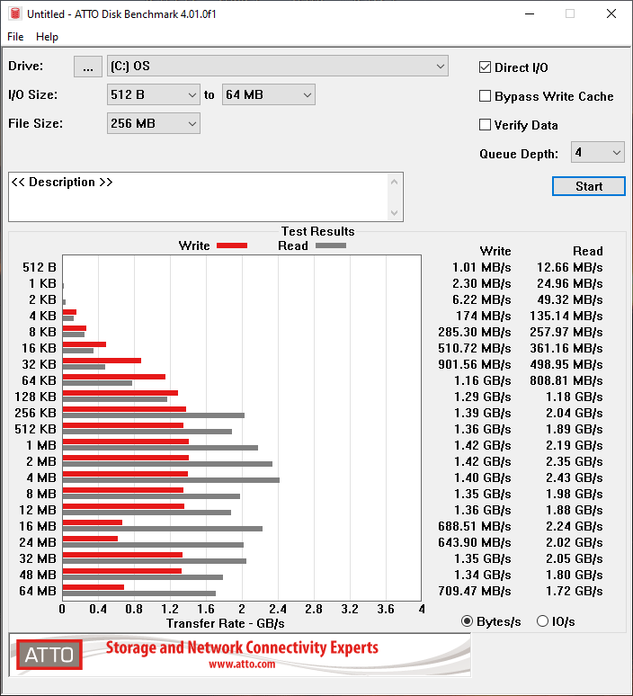This screenshot has width=633, height=696.
Task: Click description scrollbar down arrow
Action: pos(394,213)
